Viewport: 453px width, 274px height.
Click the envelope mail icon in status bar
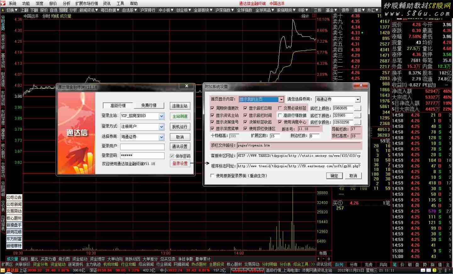(x=429, y=270)
